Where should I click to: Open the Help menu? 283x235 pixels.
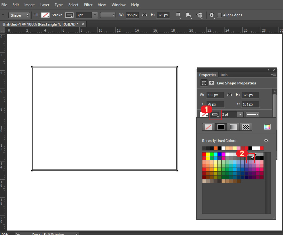coord(135,5)
